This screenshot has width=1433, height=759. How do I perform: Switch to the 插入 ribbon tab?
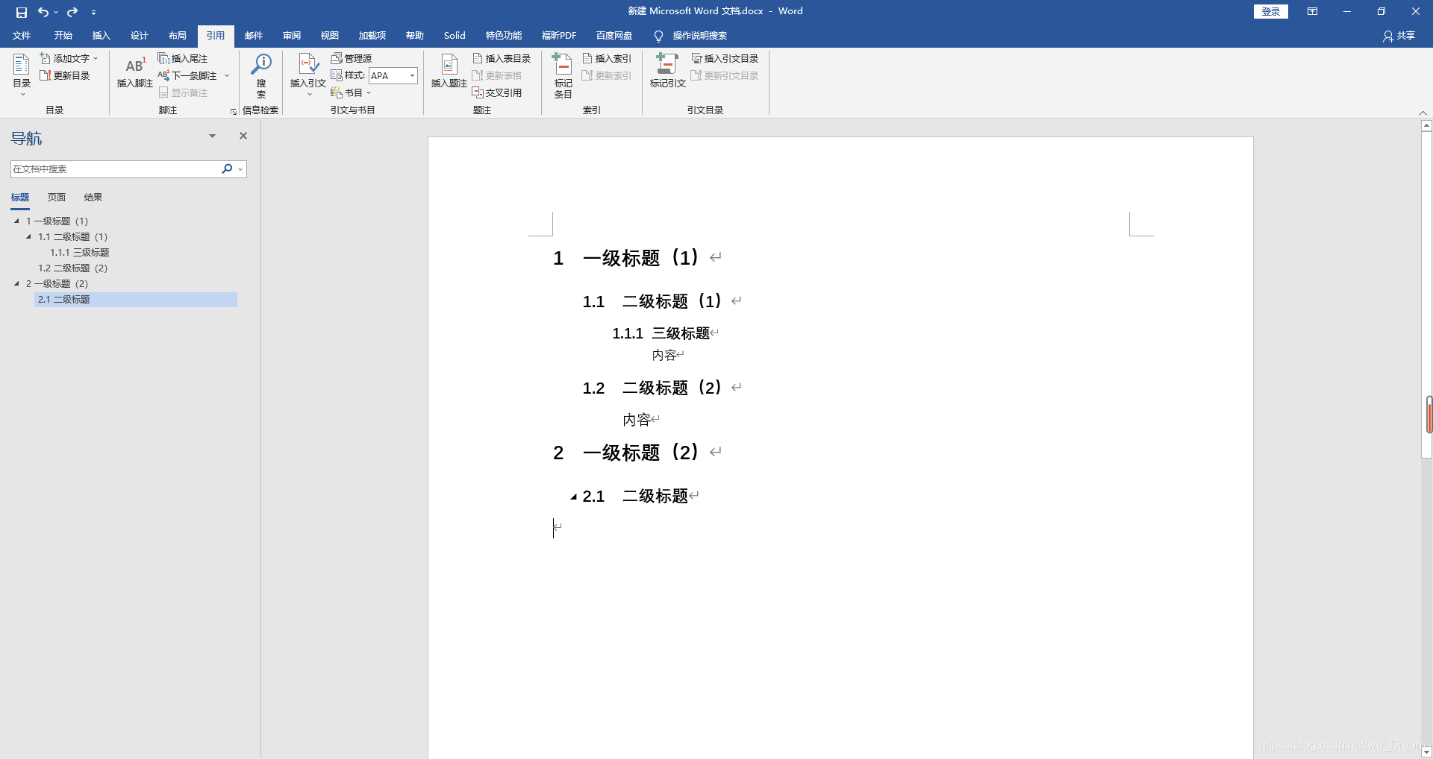(x=101, y=36)
